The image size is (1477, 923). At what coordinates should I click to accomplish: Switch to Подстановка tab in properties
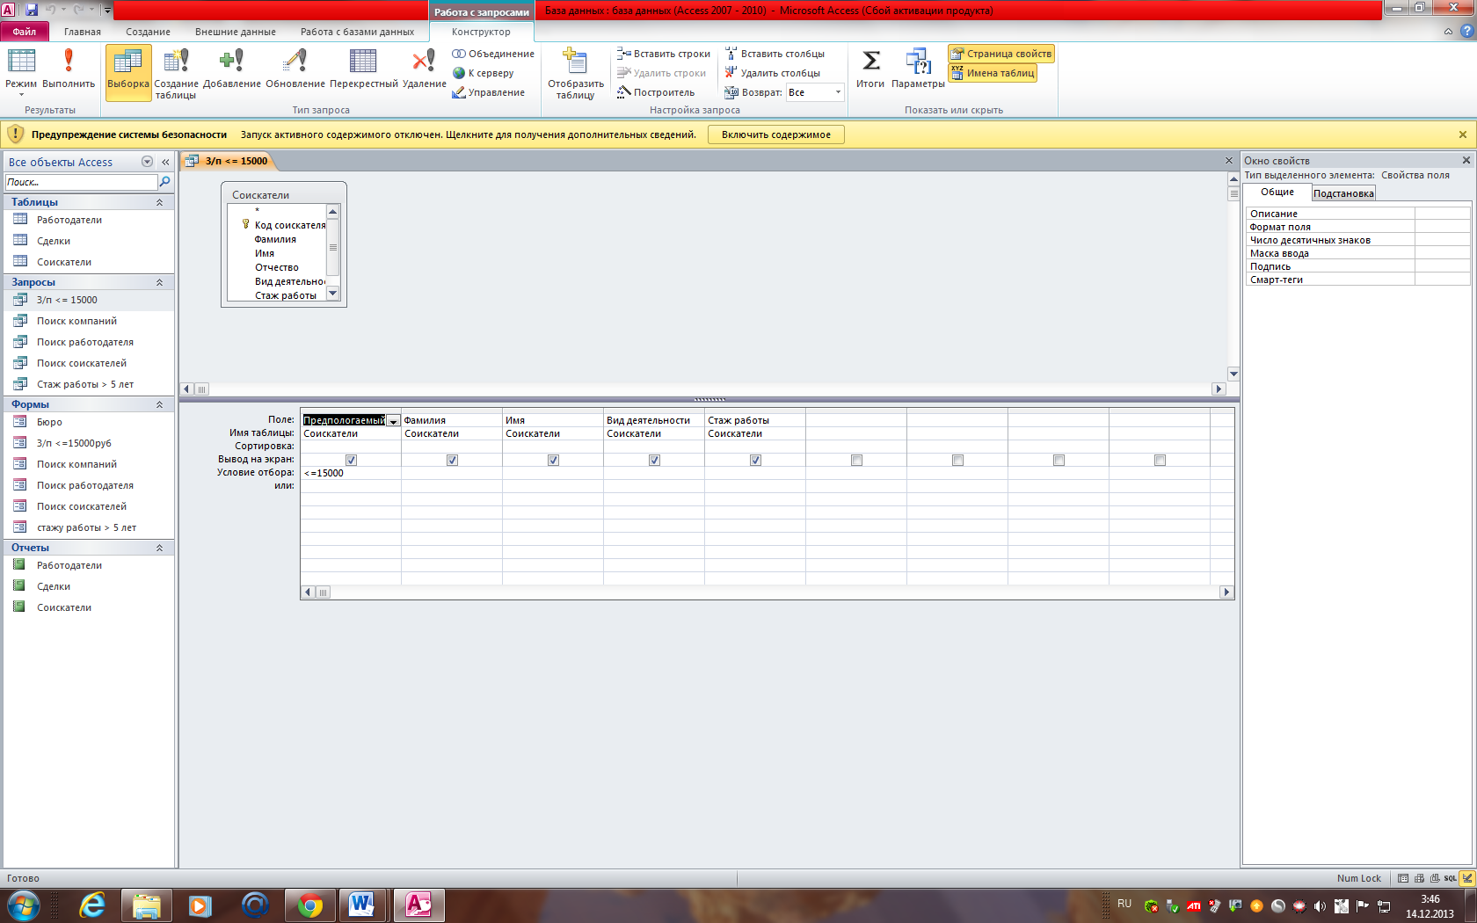coord(1343,193)
